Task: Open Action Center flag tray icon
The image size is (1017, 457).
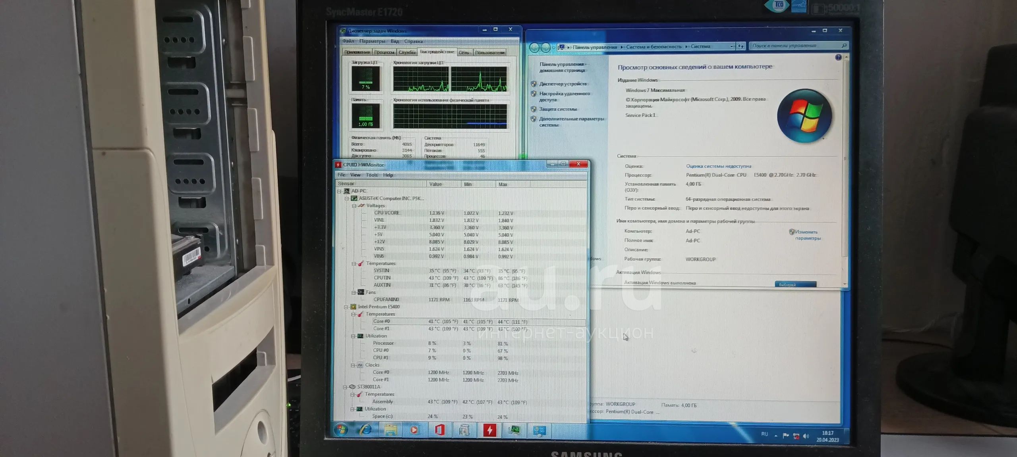Action: point(786,436)
